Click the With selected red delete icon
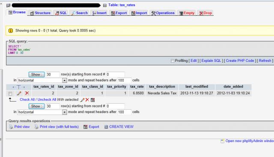The height and width of the screenshot is (157, 274). 87,100
